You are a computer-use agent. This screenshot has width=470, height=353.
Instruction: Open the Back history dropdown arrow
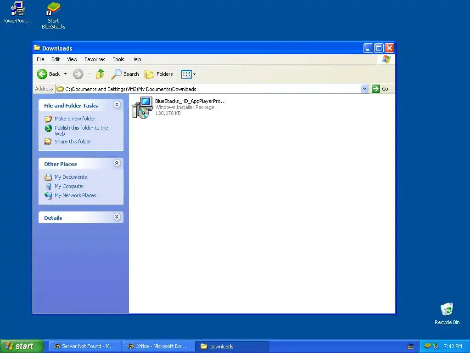click(x=65, y=74)
